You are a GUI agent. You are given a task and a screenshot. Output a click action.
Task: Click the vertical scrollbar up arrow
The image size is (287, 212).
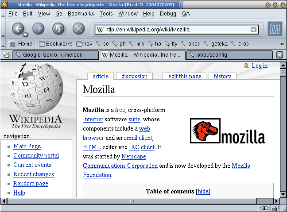point(283,66)
